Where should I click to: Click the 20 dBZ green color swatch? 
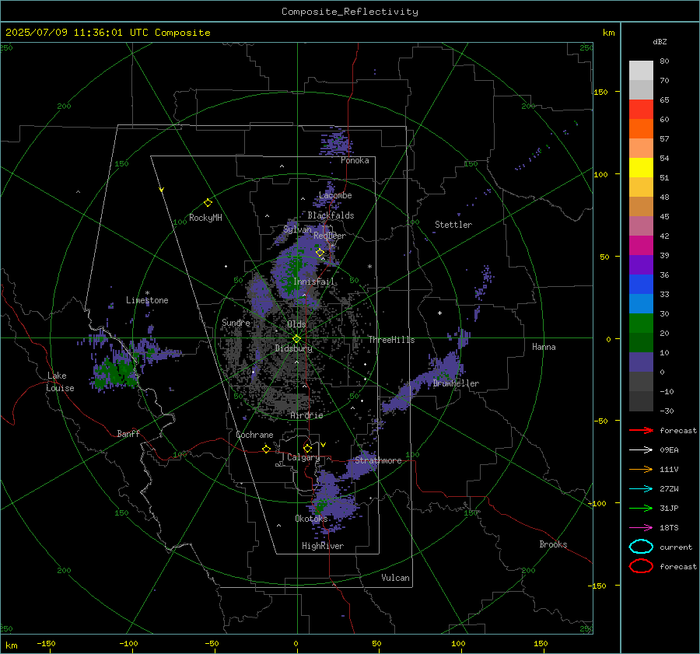tap(641, 324)
